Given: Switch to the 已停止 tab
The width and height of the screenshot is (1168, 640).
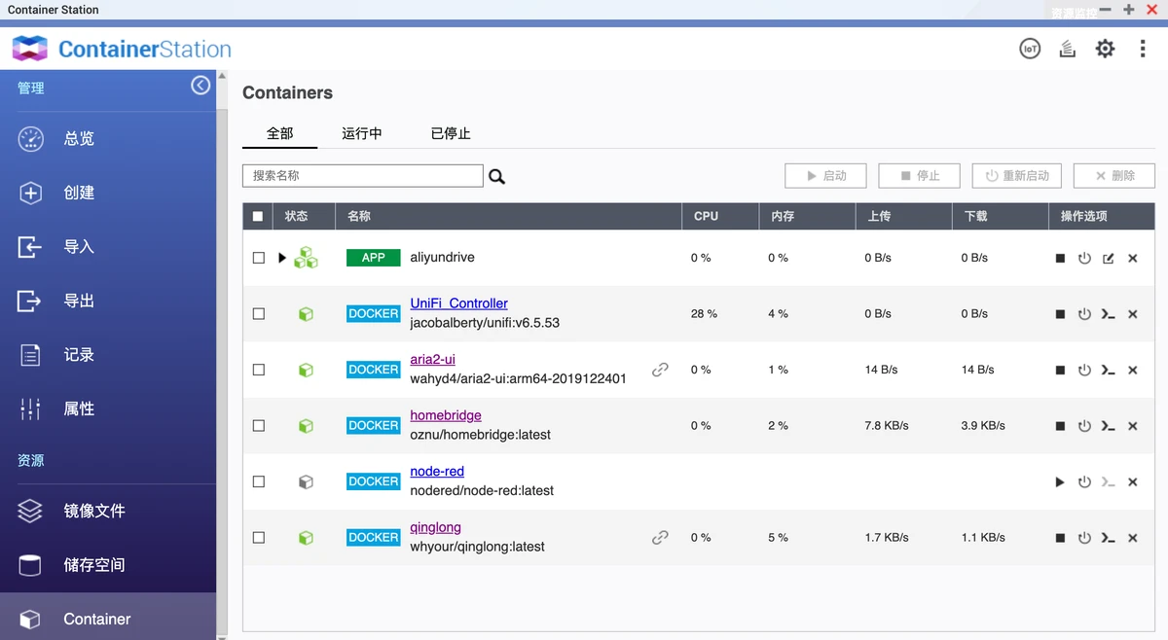Looking at the screenshot, I should (451, 133).
